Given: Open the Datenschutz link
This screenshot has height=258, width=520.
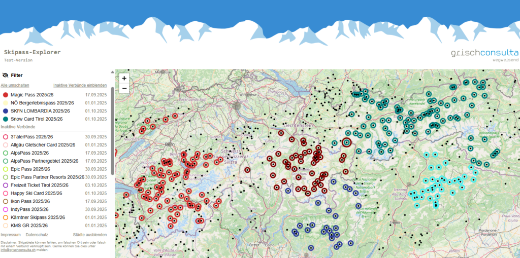Looking at the screenshot, I should tap(37, 235).
